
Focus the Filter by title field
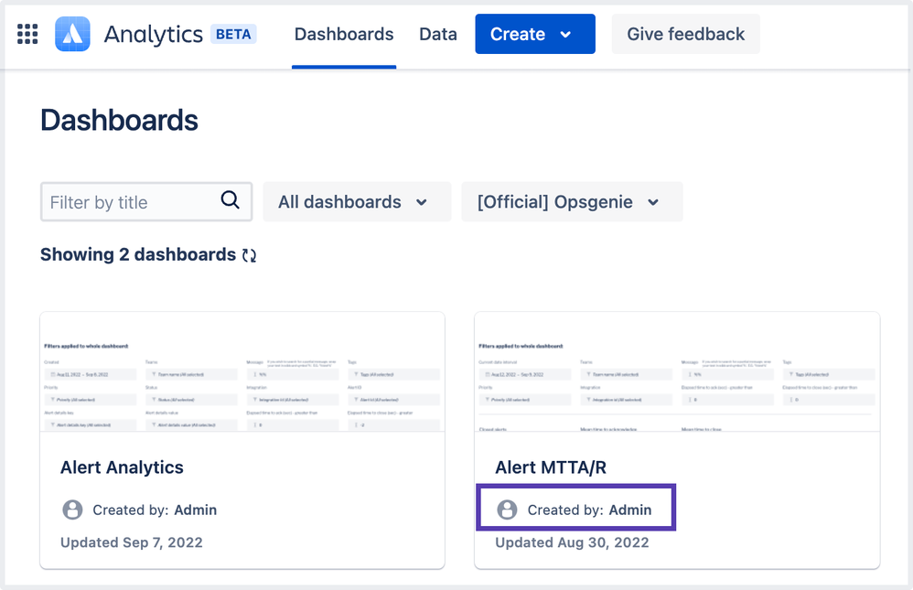(146, 201)
